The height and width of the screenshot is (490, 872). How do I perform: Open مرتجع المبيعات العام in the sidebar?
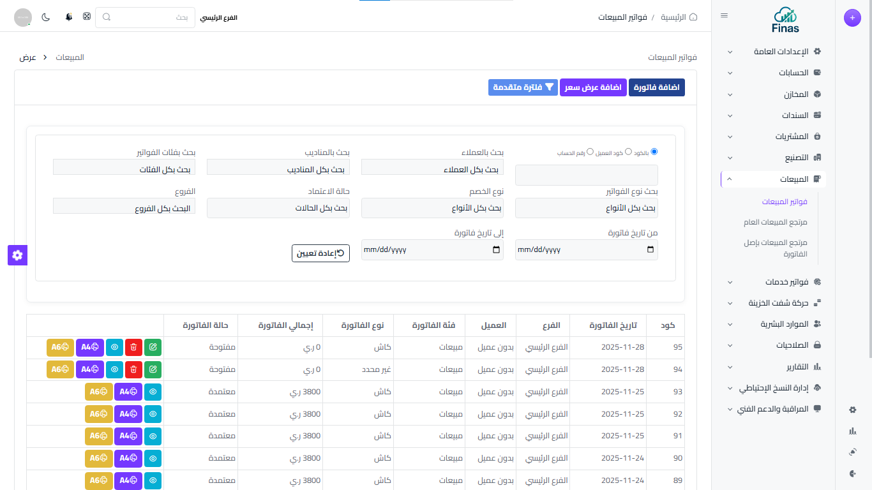point(776,222)
